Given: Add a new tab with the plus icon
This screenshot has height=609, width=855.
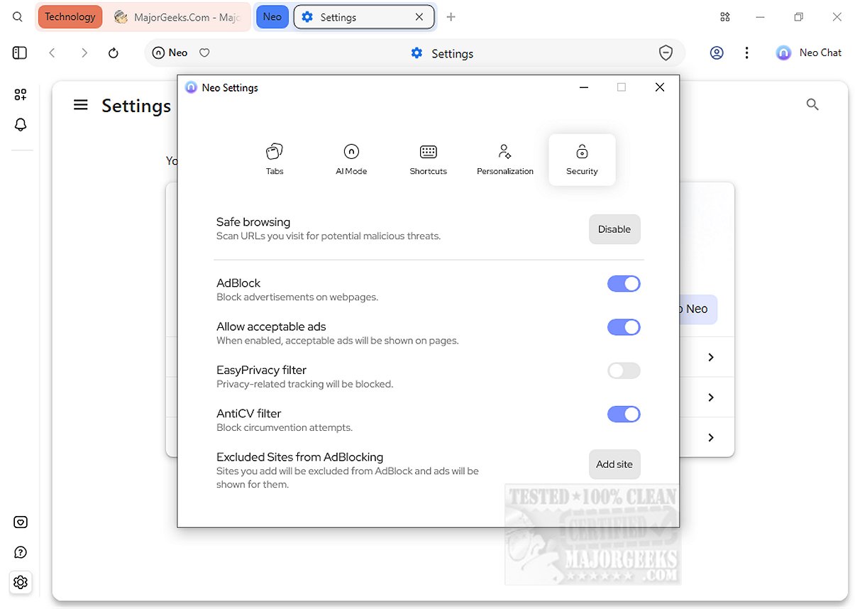Looking at the screenshot, I should click(451, 16).
